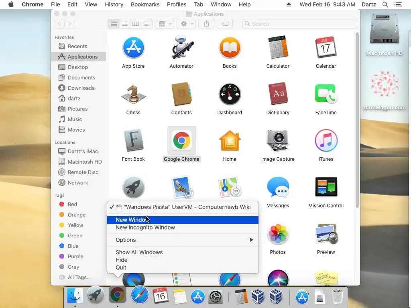Select the Calculator app in Finder
Image resolution: width=411 pixels, height=308 pixels.
click(x=278, y=48)
